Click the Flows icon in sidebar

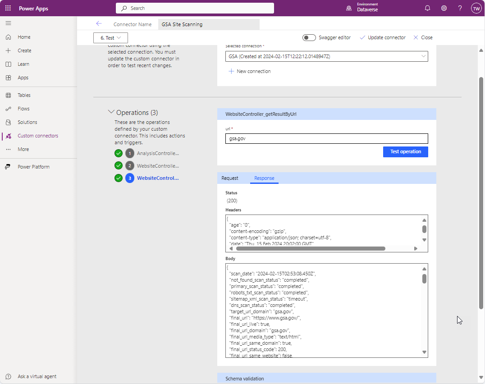pyautogui.click(x=9, y=109)
